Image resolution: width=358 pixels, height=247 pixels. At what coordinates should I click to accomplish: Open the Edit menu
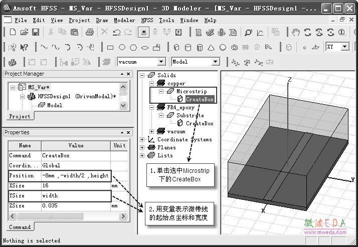point(39,21)
